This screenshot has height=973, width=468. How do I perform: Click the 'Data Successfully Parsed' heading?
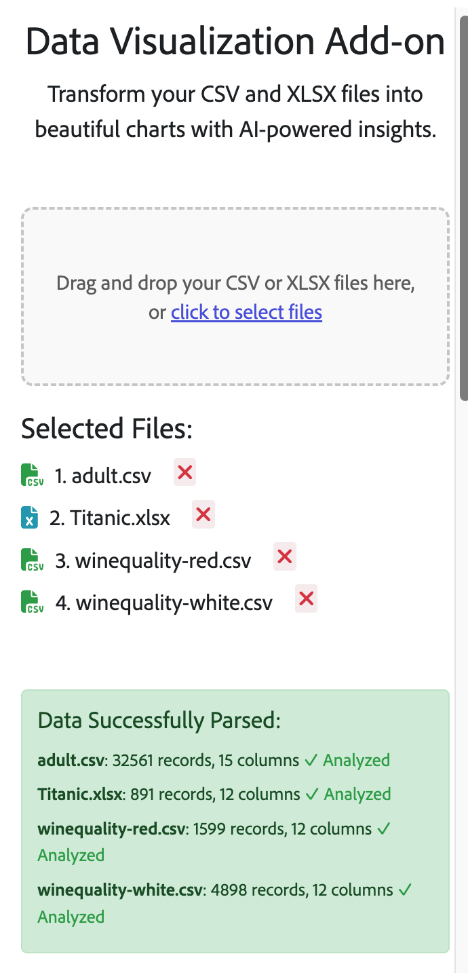point(159,721)
